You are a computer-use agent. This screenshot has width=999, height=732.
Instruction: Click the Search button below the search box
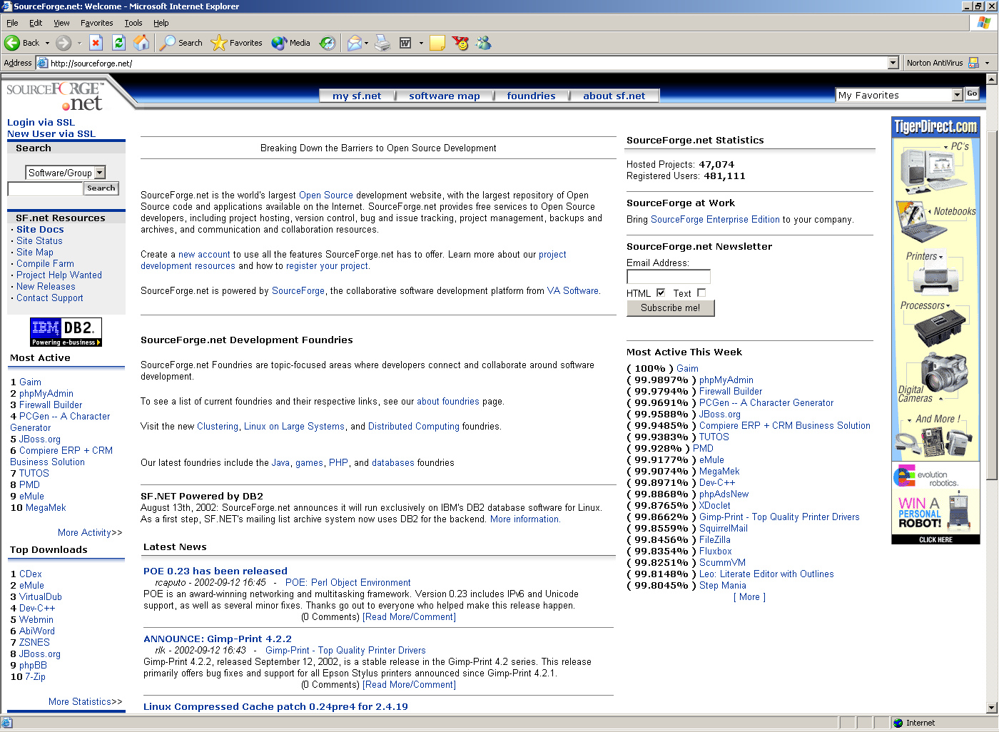101,188
